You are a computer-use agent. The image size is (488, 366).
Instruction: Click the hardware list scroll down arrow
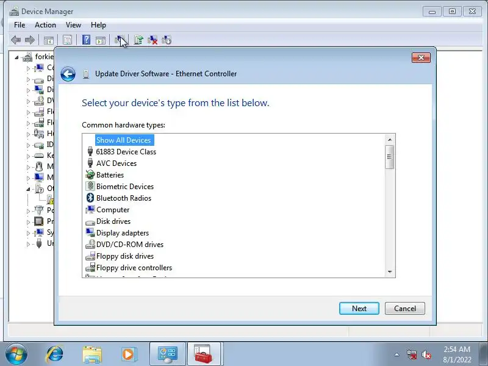tap(390, 271)
